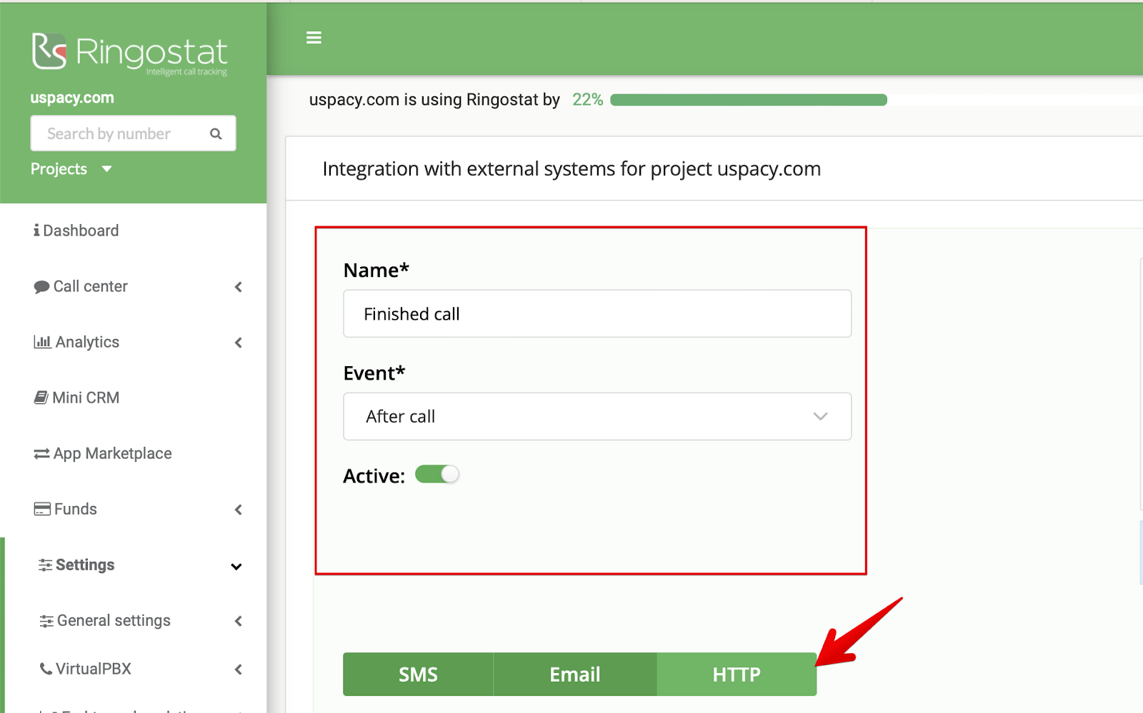The width and height of the screenshot is (1143, 713).
Task: Click the Integration with external systems heading
Action: point(571,169)
